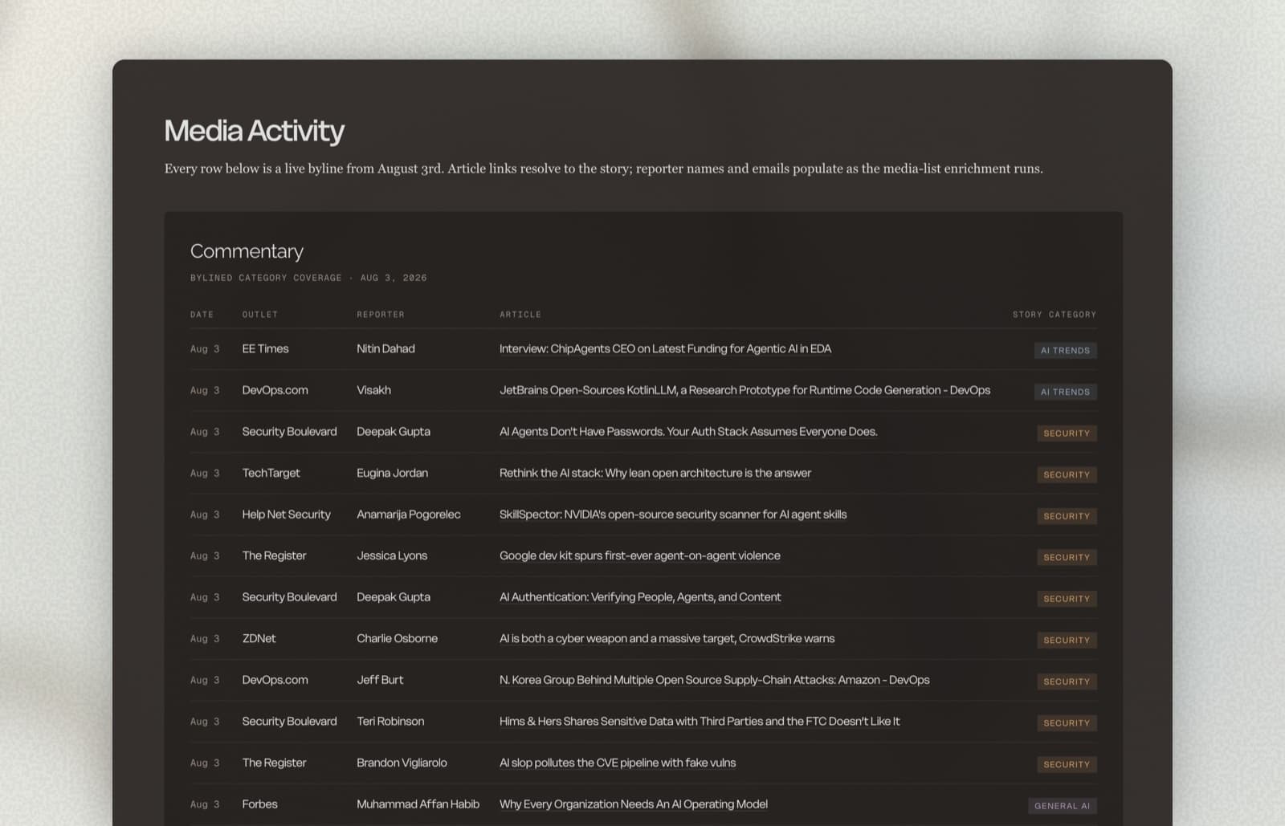The width and height of the screenshot is (1285, 826).
Task: Open the agent-on-agent violence article link
Action: click(x=640, y=556)
